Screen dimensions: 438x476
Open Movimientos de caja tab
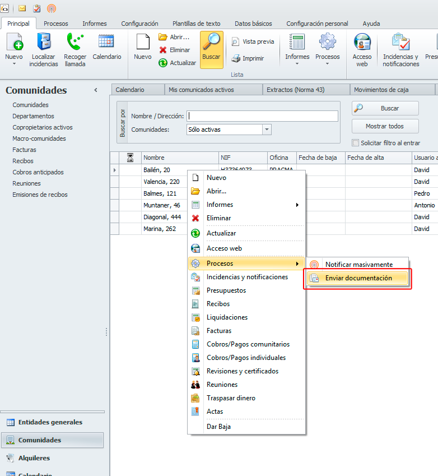(x=393, y=90)
